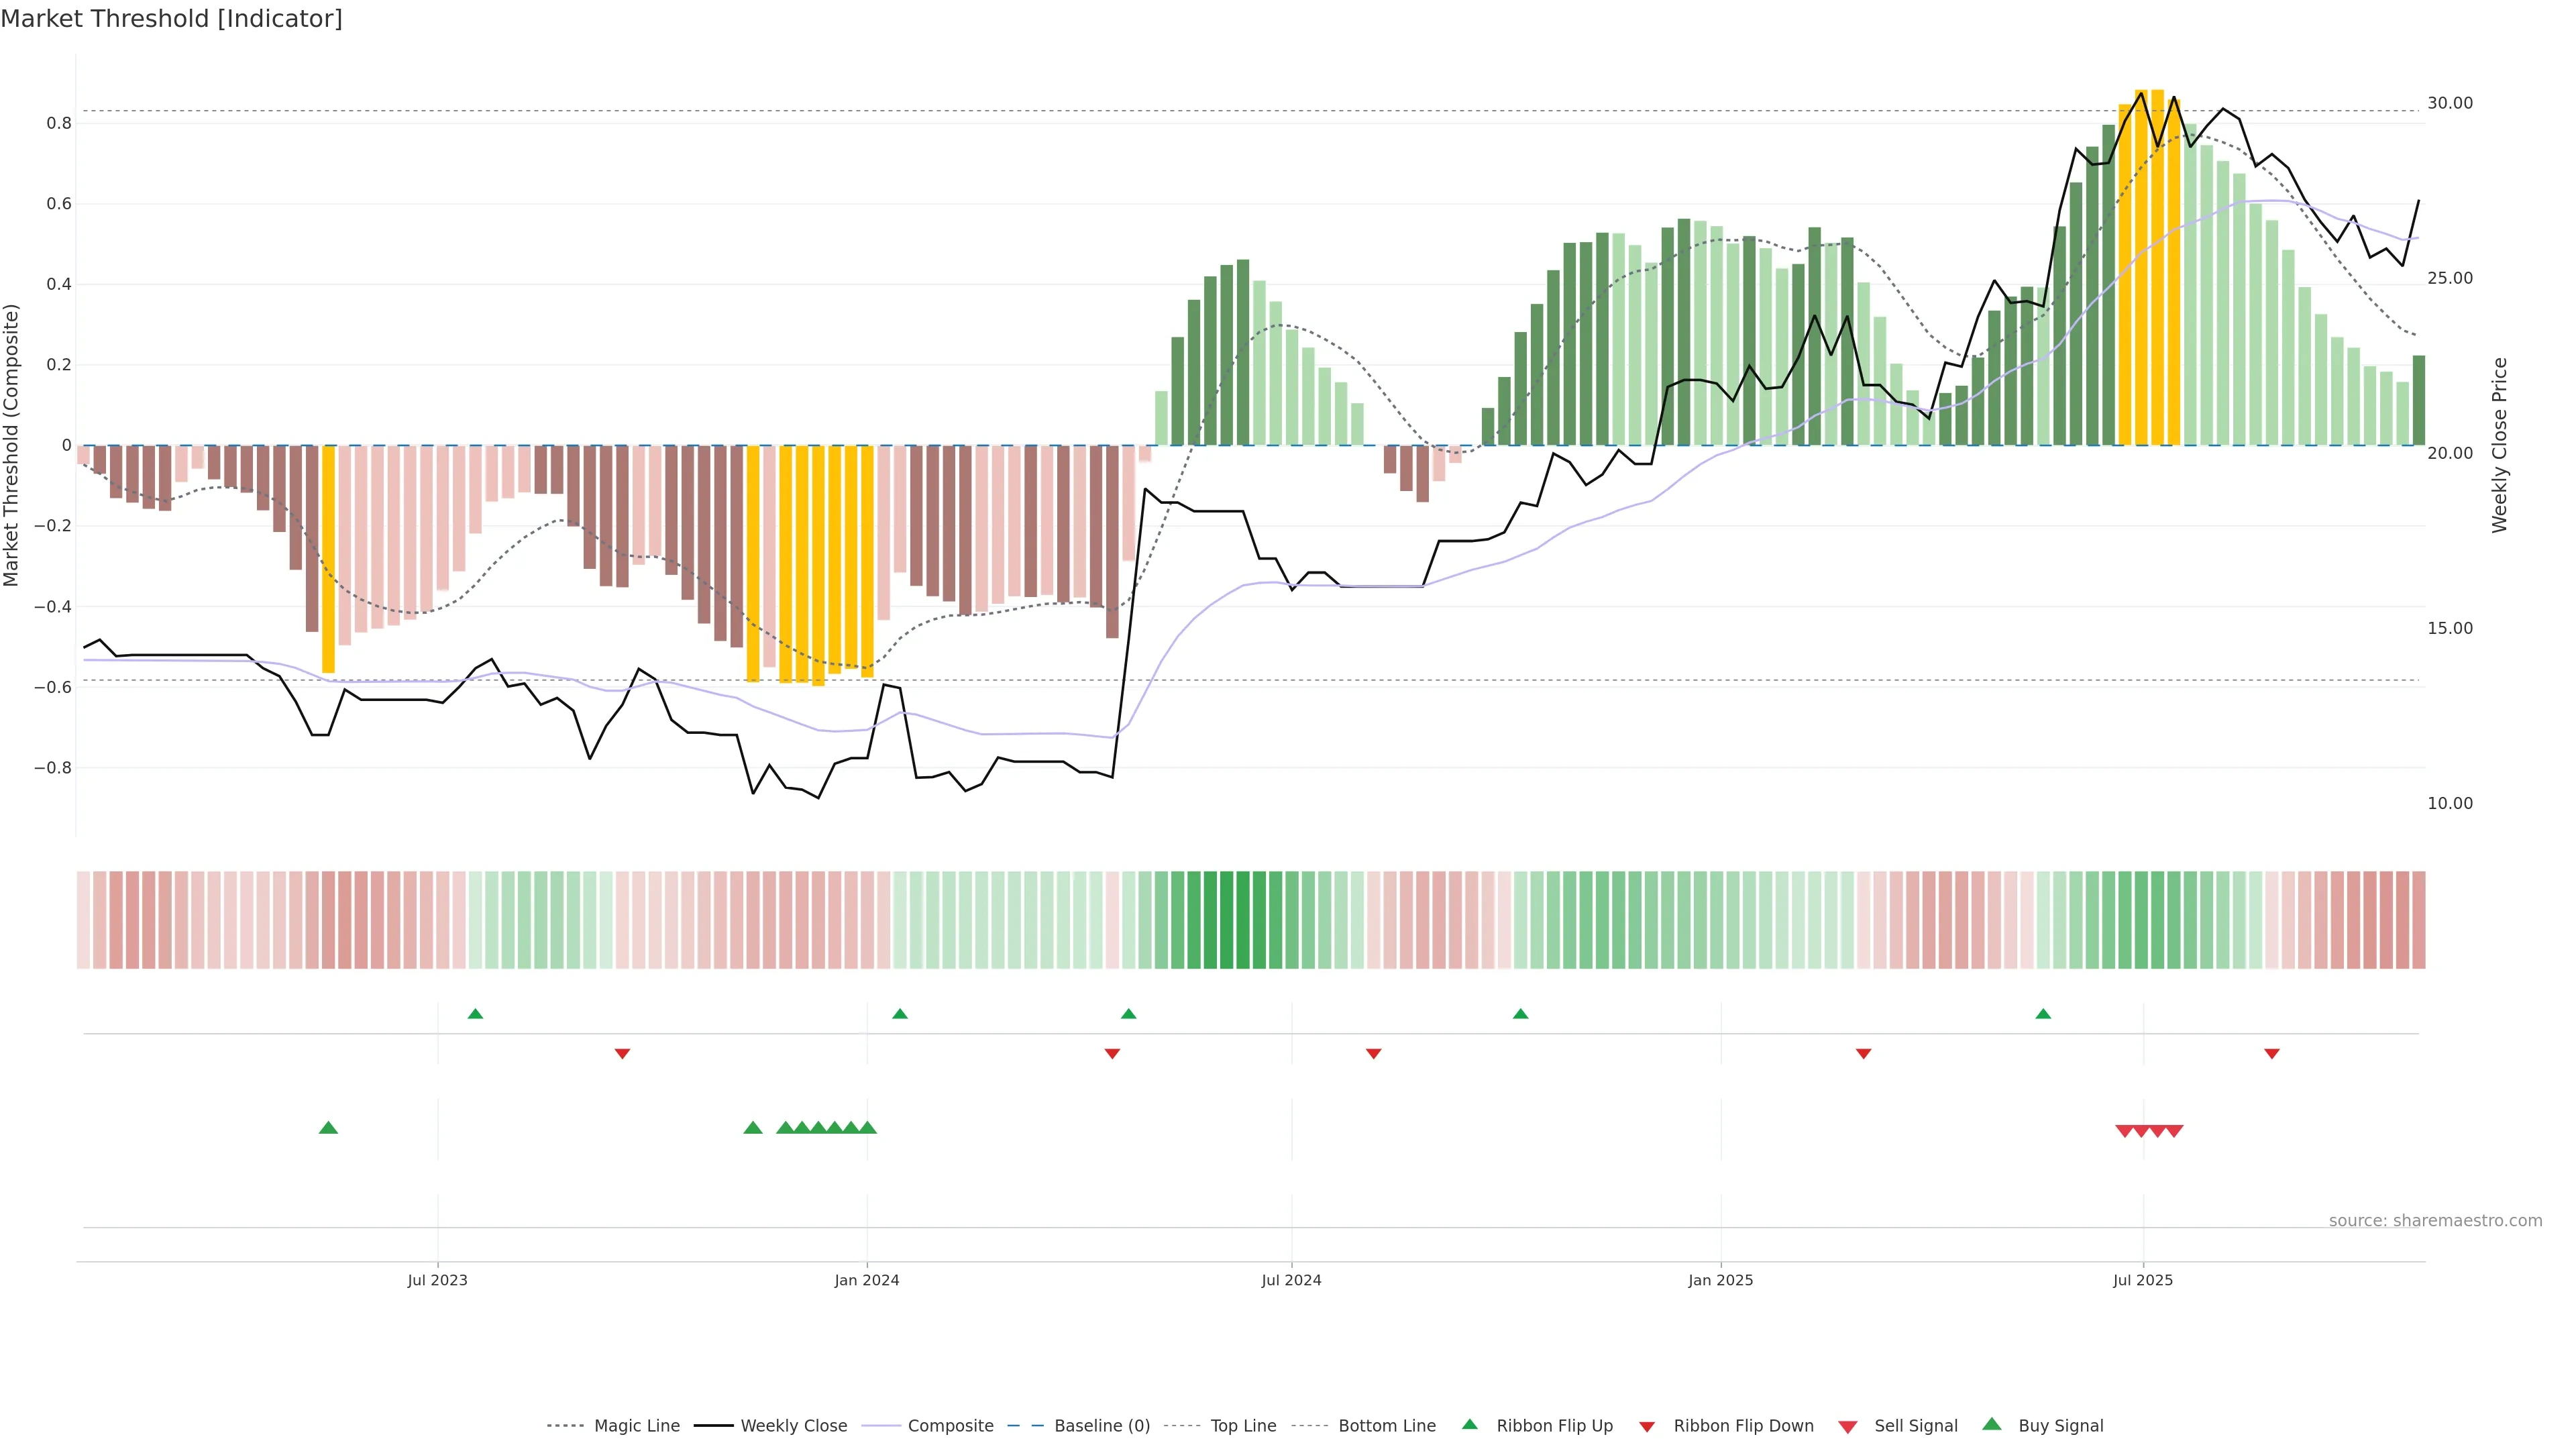Click the Market Threshold [Indicator] title

[x=171, y=19]
